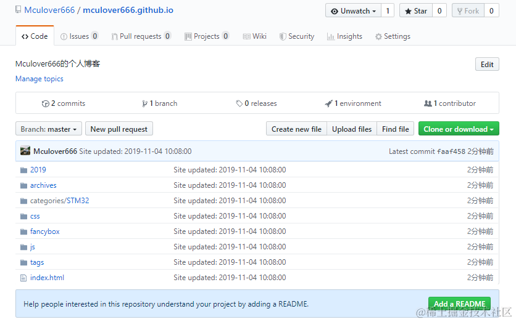Click the Wiki book icon
This screenshot has height=322, width=516.
246,36
